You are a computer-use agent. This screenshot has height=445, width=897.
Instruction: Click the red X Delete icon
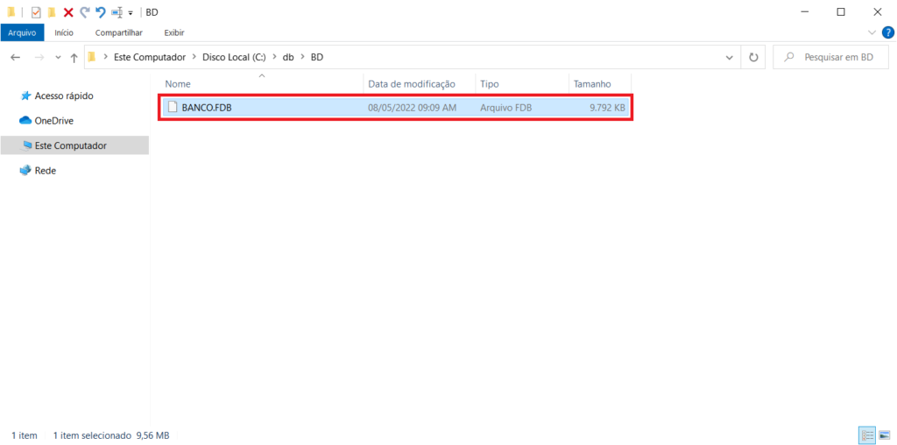point(68,12)
